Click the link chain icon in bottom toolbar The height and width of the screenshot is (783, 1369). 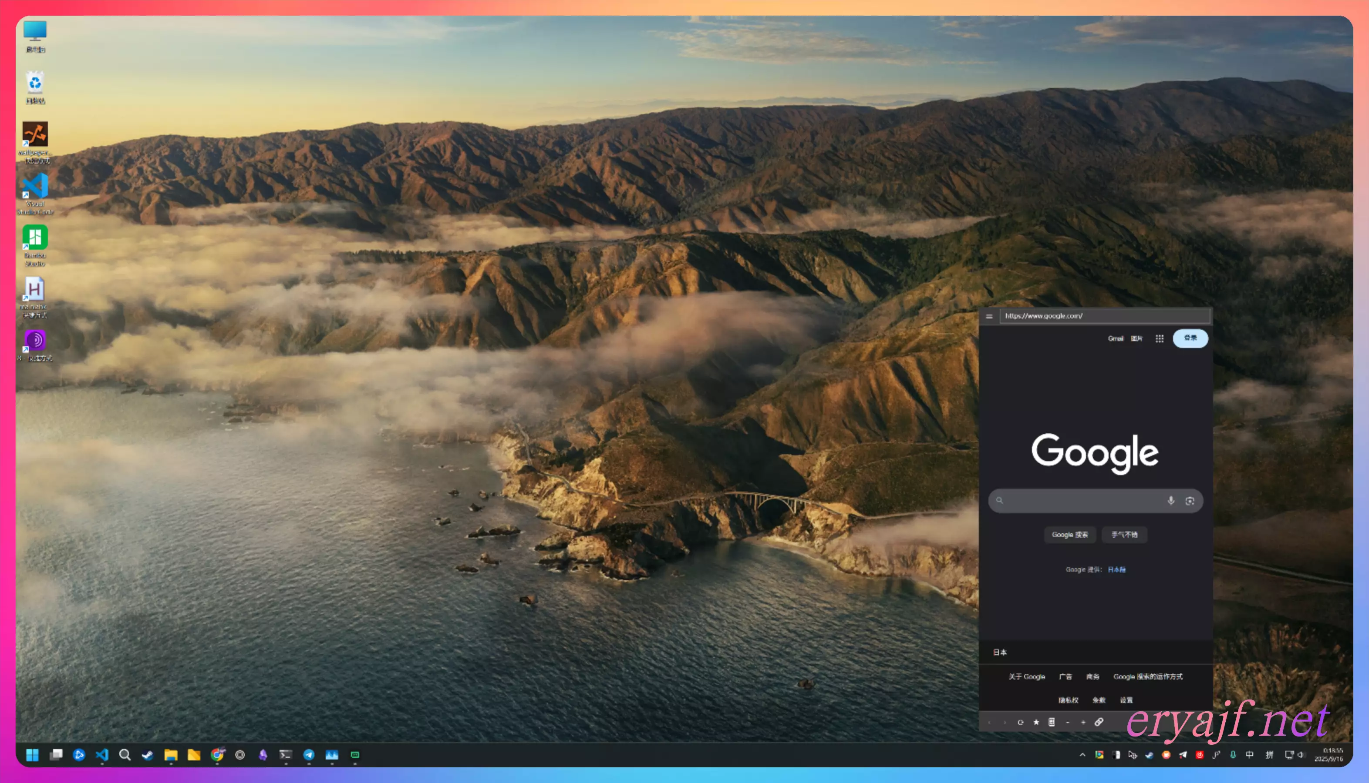1099,722
